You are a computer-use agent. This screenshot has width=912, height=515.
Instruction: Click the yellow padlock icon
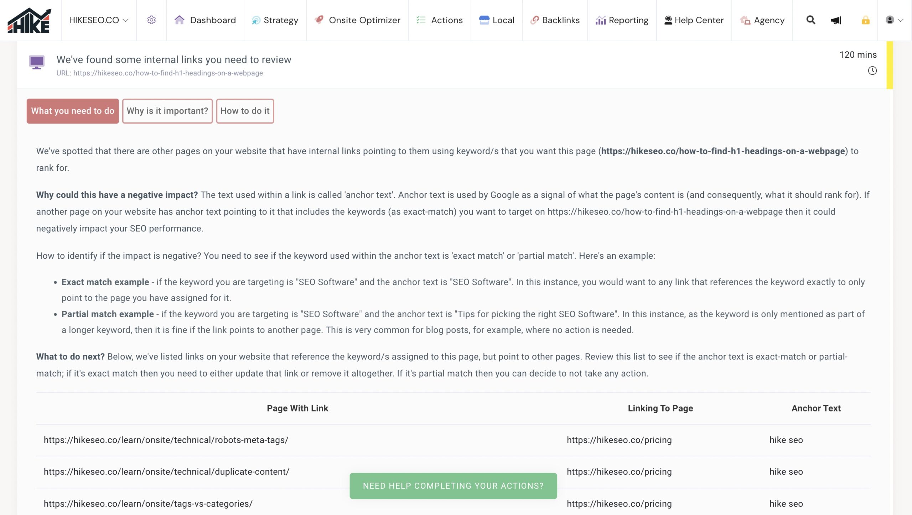[x=865, y=20]
